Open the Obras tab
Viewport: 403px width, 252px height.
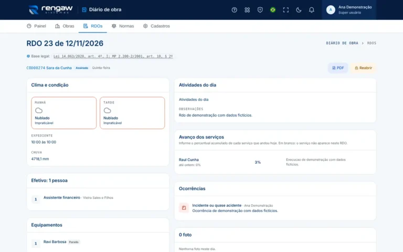coord(65,26)
